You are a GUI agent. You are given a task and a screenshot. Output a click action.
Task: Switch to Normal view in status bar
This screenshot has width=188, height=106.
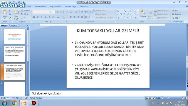click(147, 98)
